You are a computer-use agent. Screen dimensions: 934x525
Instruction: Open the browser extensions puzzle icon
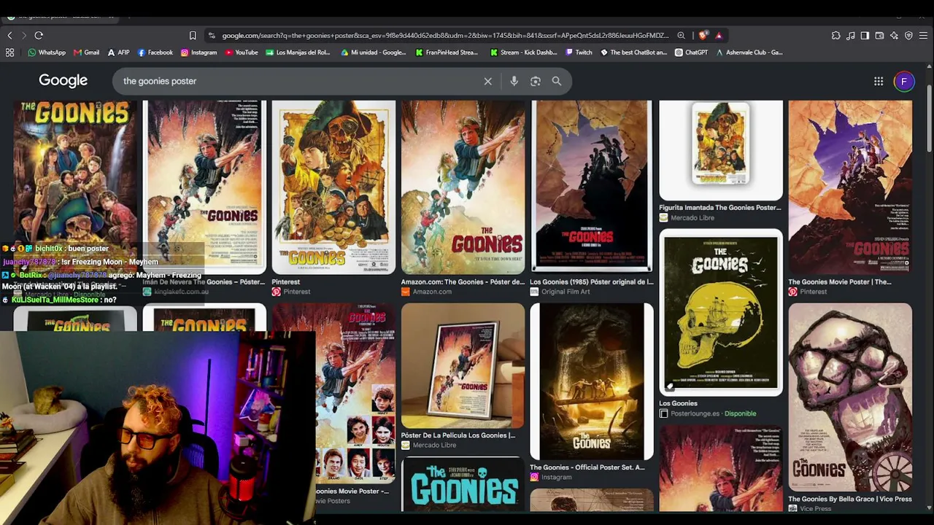(836, 35)
